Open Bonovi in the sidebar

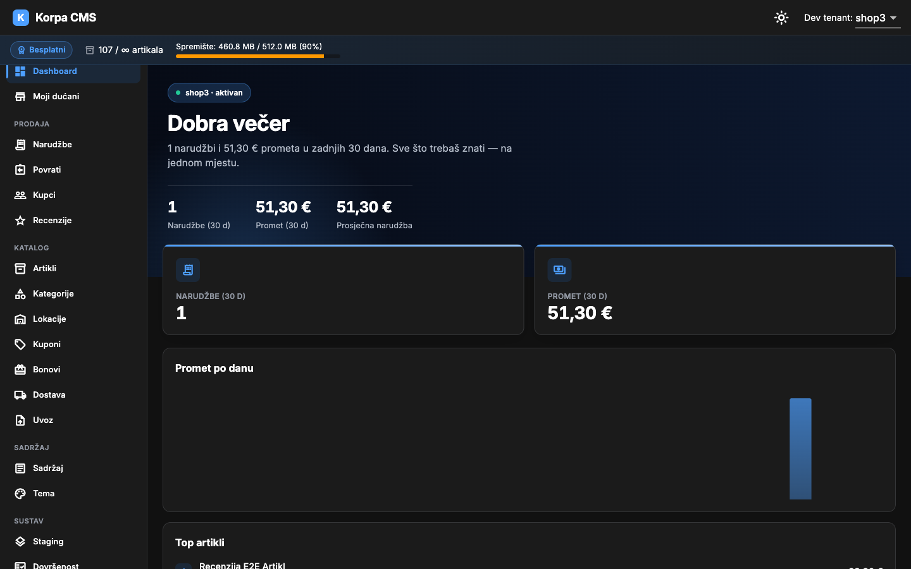point(73,370)
